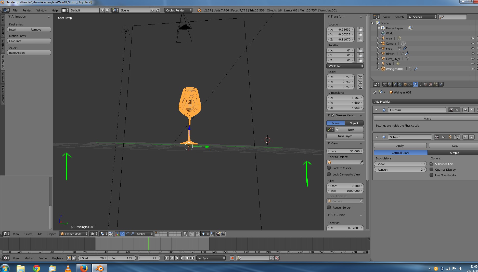Open the World properties tab icon

point(400,84)
